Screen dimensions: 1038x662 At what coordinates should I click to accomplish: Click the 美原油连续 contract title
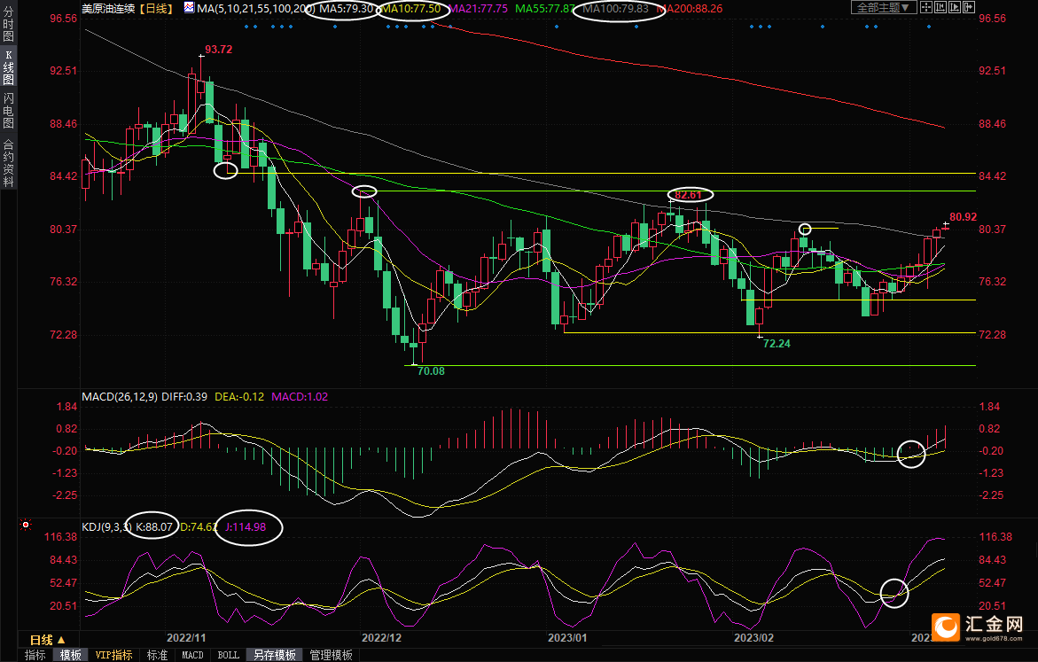(108, 9)
